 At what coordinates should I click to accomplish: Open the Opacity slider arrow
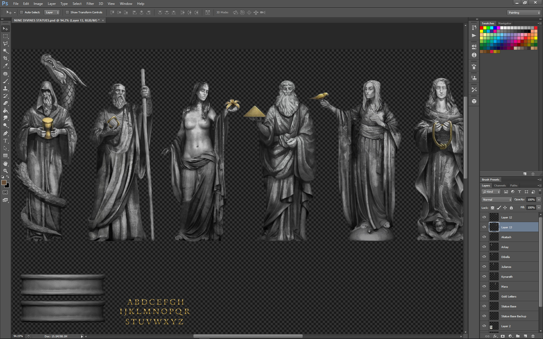[x=539, y=200]
